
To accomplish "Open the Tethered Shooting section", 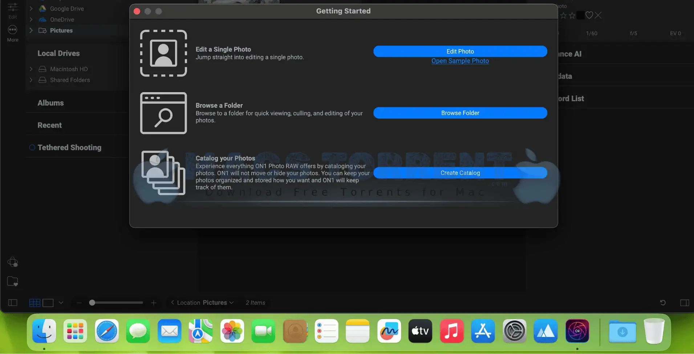I will pyautogui.click(x=69, y=147).
